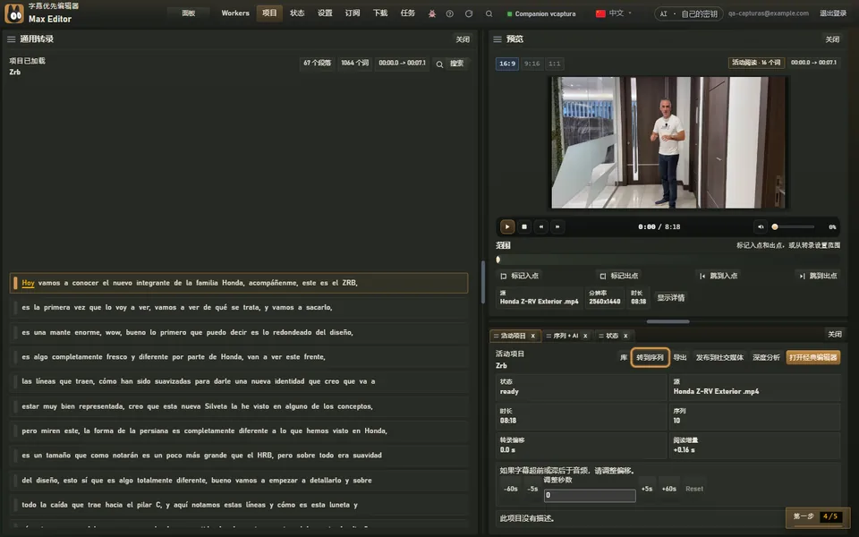The image size is (859, 537).
Task: Skip forward in the video preview
Action: tap(557, 226)
